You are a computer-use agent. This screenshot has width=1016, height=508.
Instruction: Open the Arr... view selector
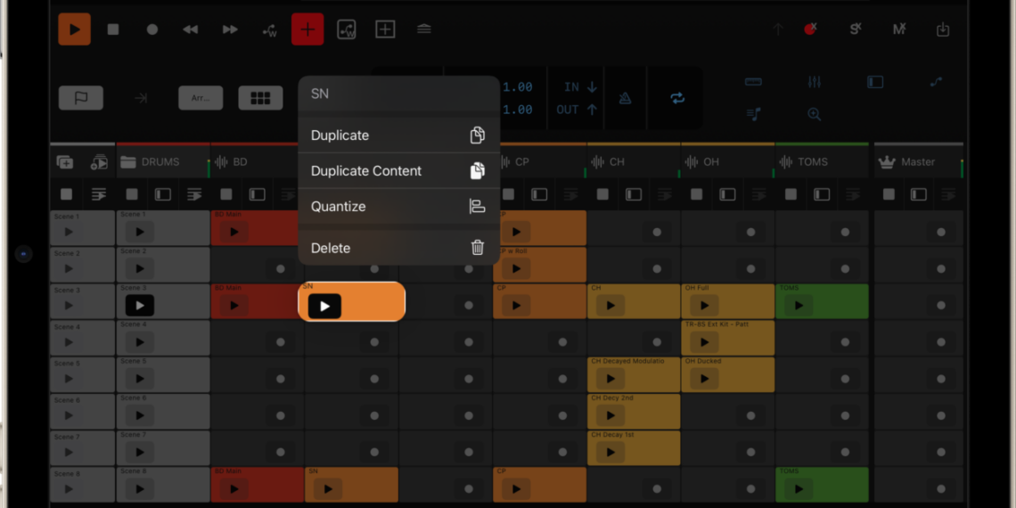[201, 98]
